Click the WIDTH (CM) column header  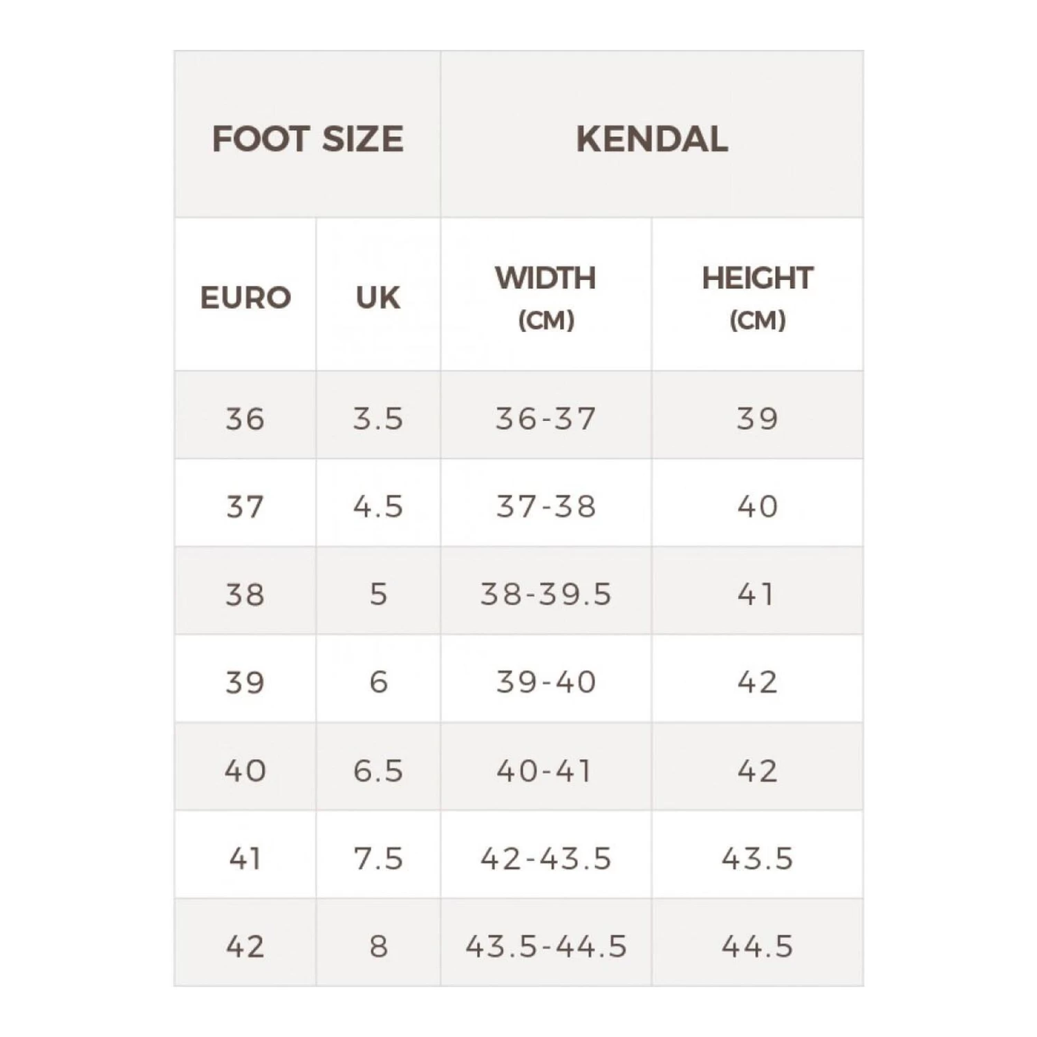(546, 297)
